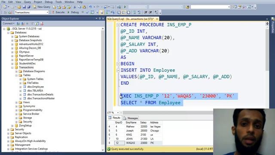Click the Database Engine Query icon
The width and height of the screenshot is (275, 155).
55,7
